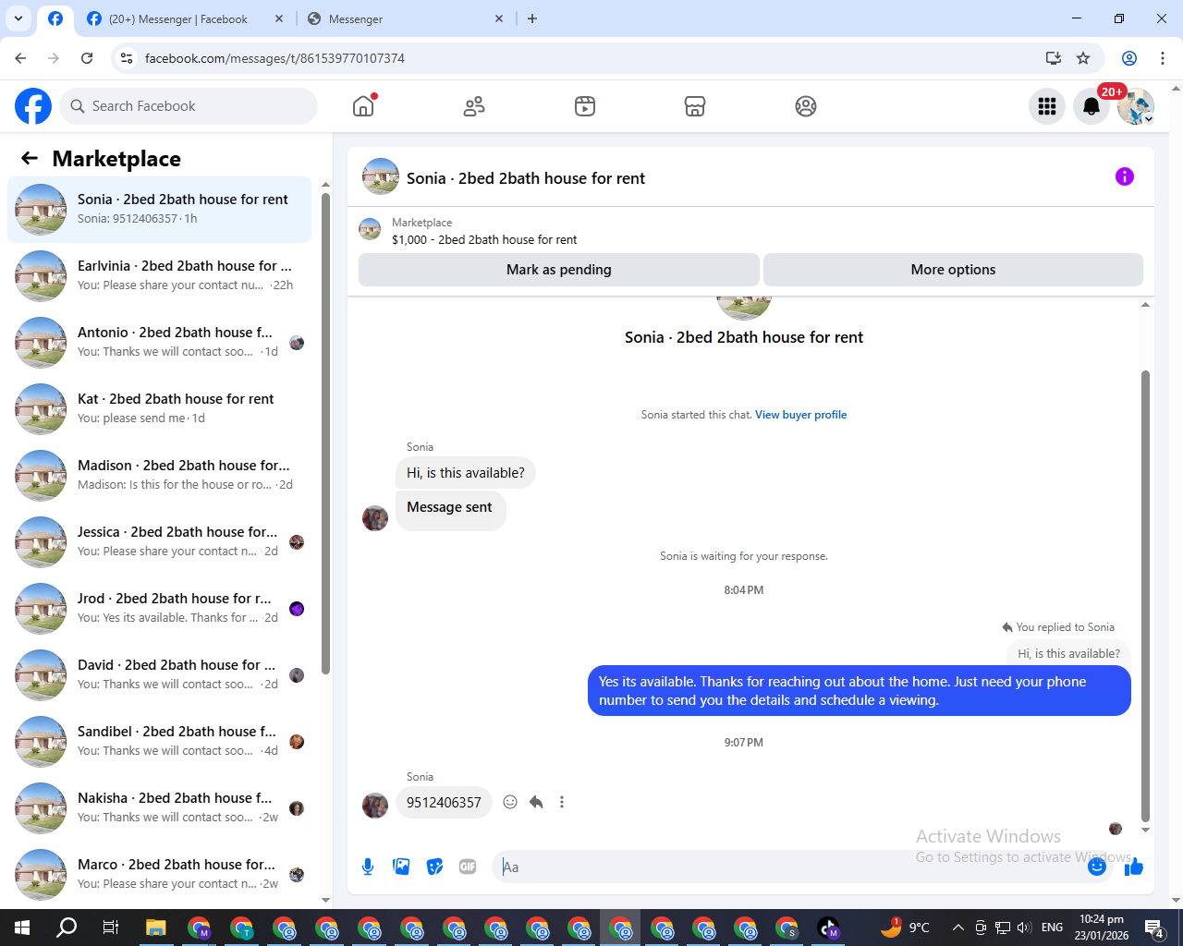Focus the message input field
The width and height of the screenshot is (1183, 946).
tap(790, 867)
